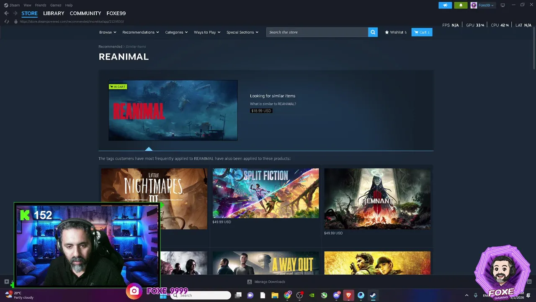Open the View menu
The height and width of the screenshot is (302, 536).
coord(27,5)
